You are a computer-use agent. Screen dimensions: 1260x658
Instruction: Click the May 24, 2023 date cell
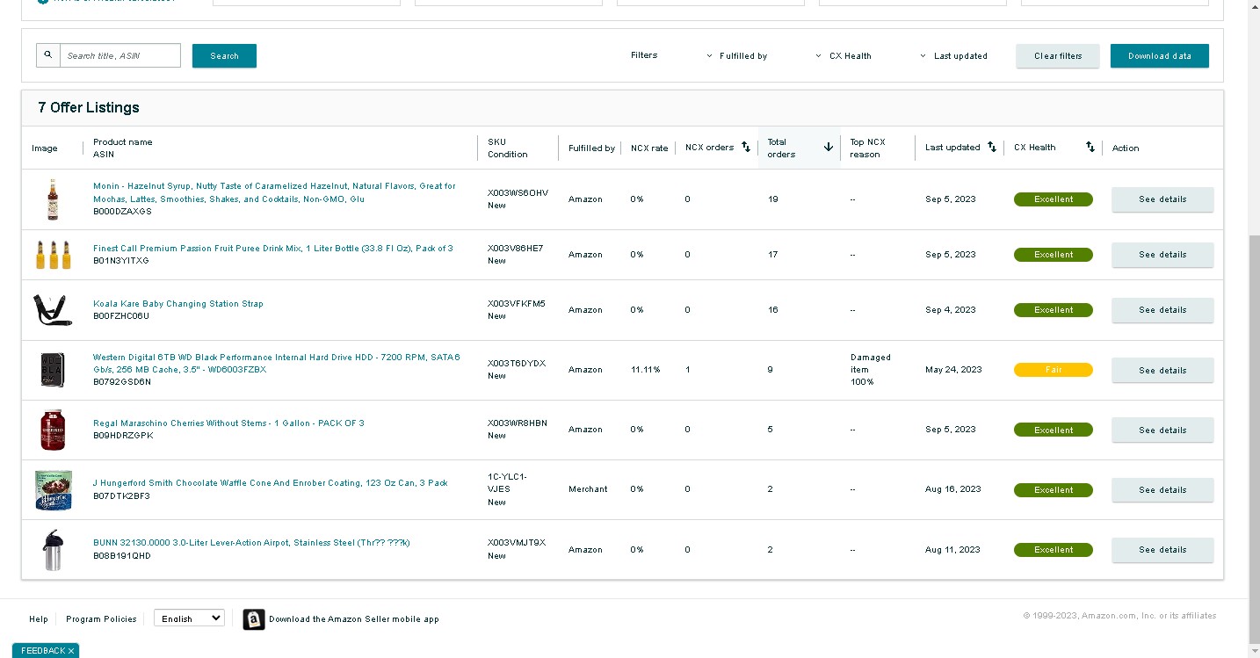click(x=953, y=370)
